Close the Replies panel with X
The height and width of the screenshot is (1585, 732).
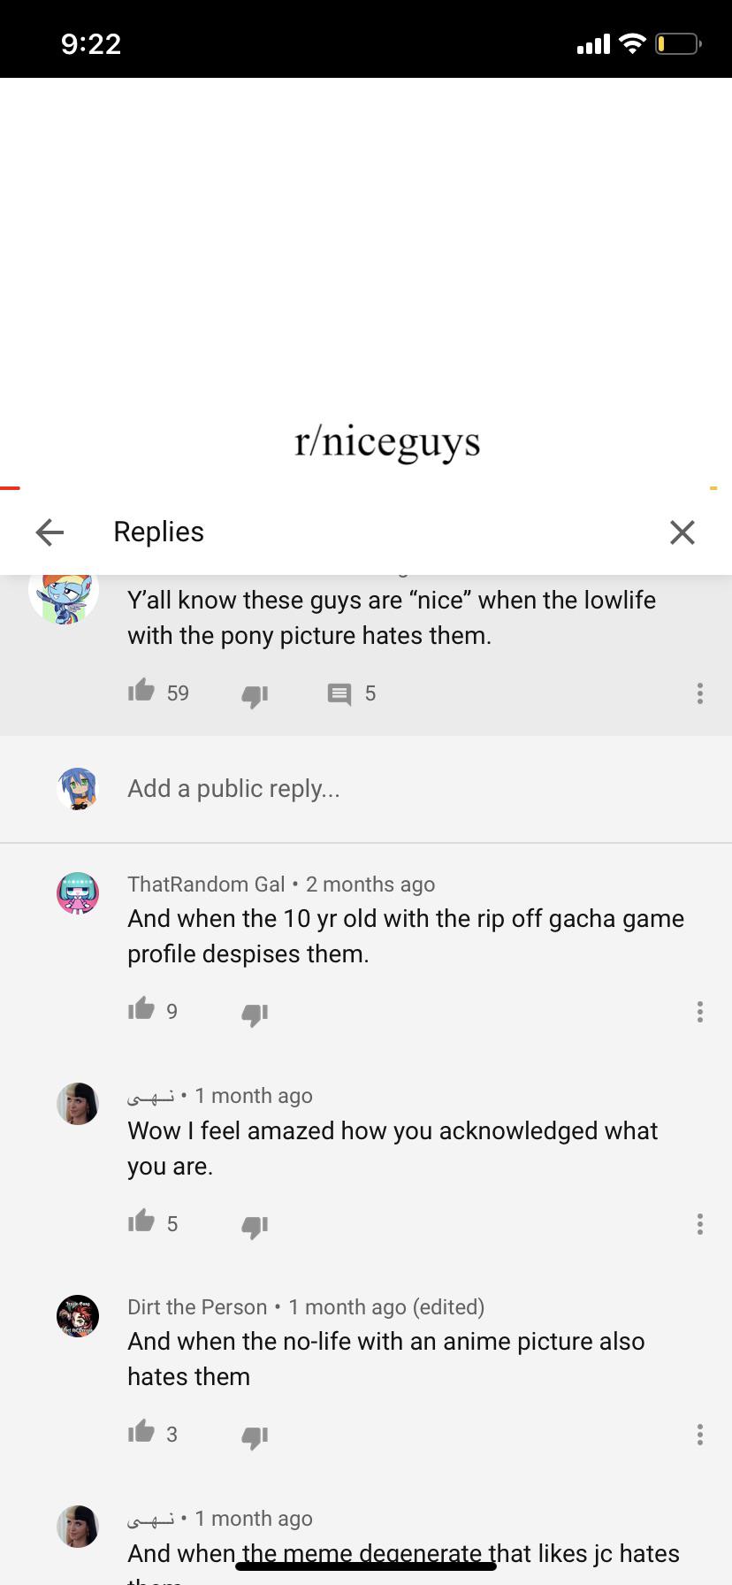[682, 532]
